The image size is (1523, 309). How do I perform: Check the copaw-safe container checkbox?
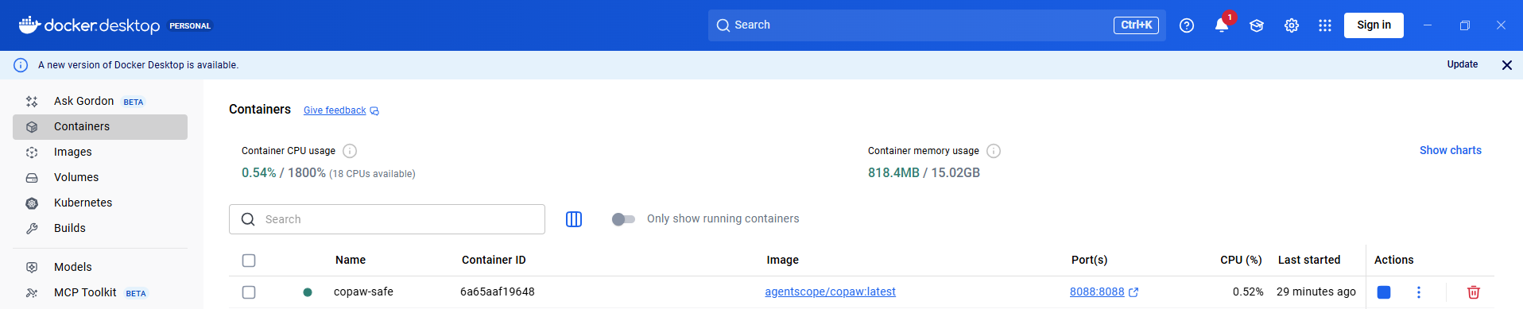click(x=249, y=292)
